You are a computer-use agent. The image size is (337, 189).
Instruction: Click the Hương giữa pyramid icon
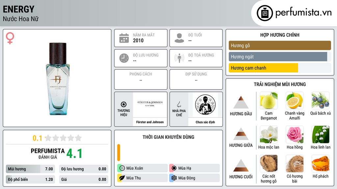(241, 134)
